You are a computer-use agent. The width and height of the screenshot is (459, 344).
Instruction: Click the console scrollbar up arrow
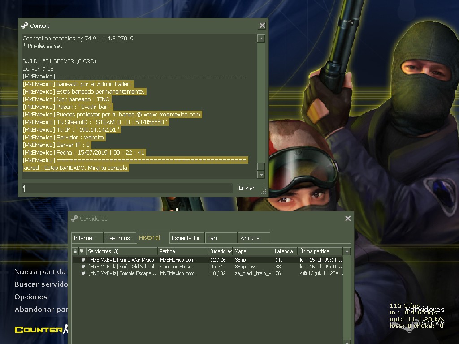tap(261, 39)
